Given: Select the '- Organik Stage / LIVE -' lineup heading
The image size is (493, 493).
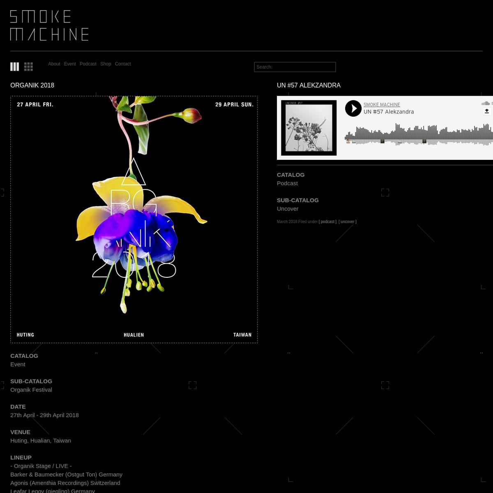Looking at the screenshot, I should pos(41,466).
